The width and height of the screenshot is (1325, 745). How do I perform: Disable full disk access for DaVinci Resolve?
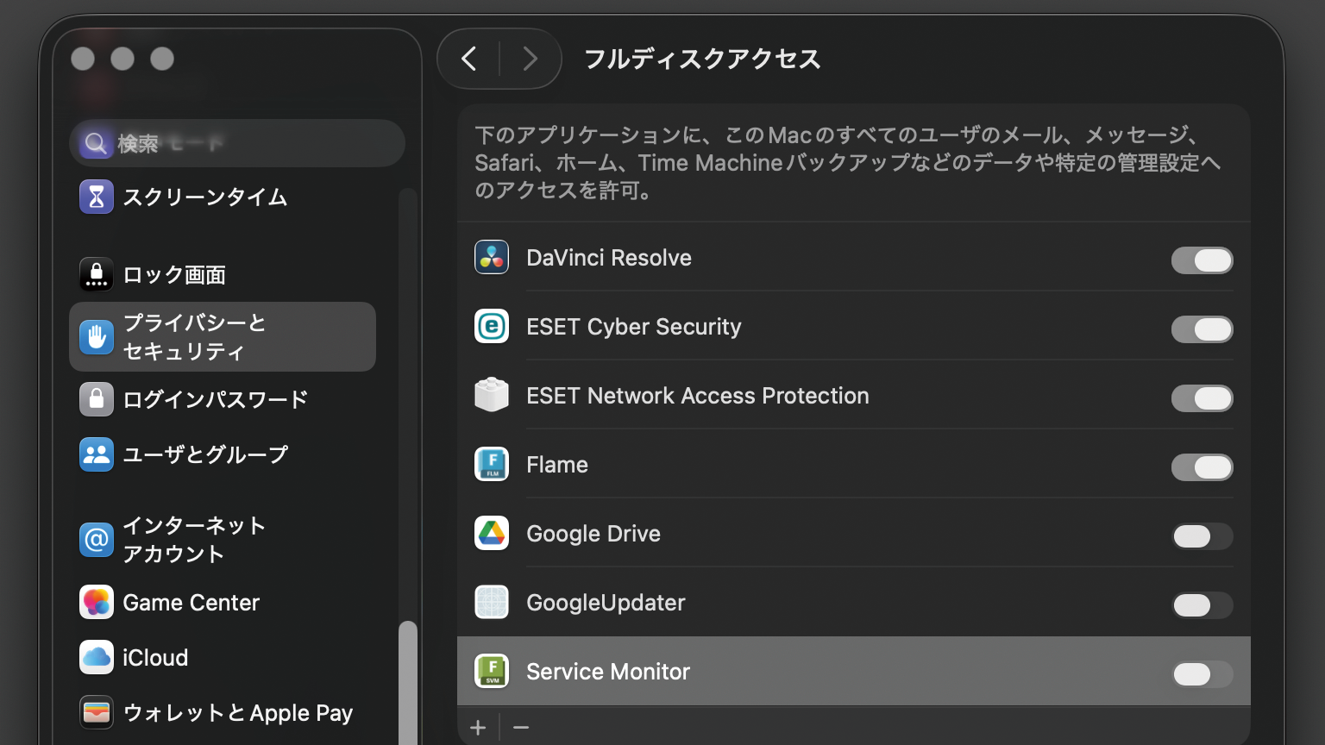(x=1202, y=260)
